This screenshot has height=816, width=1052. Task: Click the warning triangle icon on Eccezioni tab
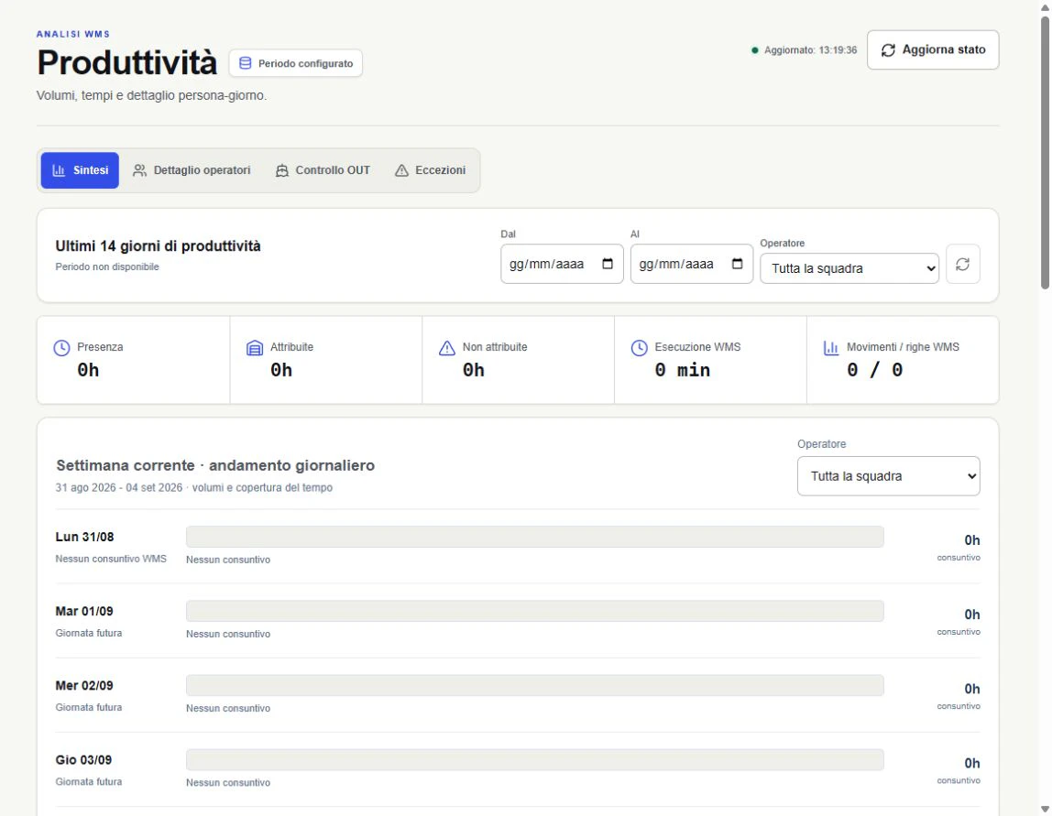(x=401, y=170)
